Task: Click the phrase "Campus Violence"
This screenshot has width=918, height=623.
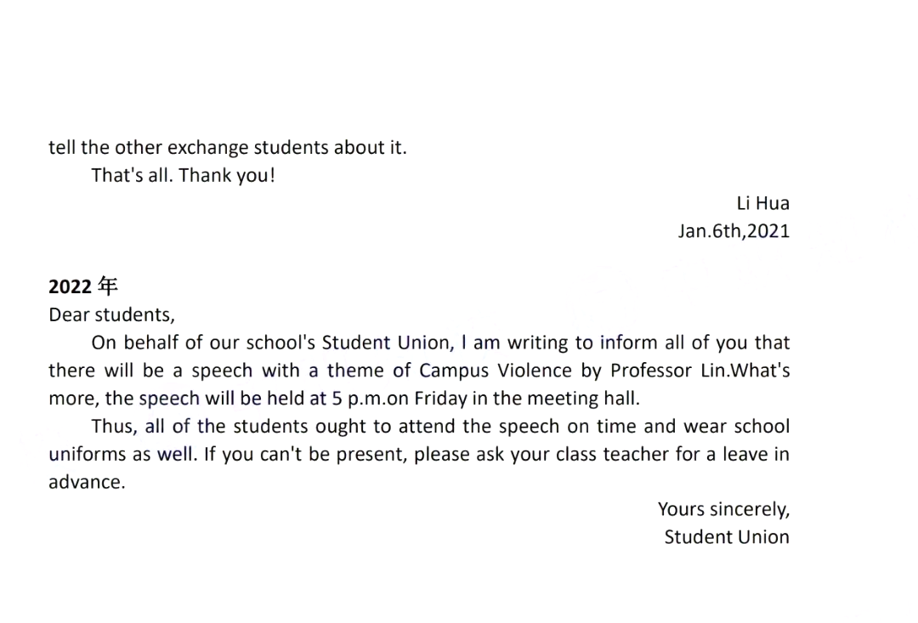Action: coord(496,371)
